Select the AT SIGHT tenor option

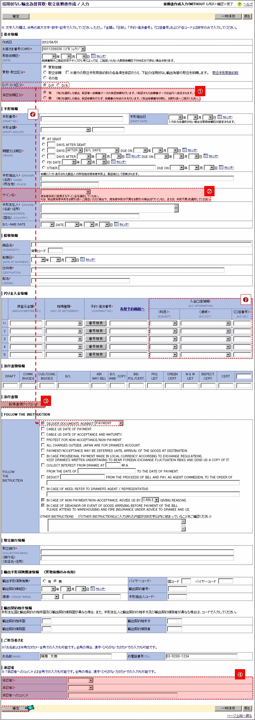[44, 139]
